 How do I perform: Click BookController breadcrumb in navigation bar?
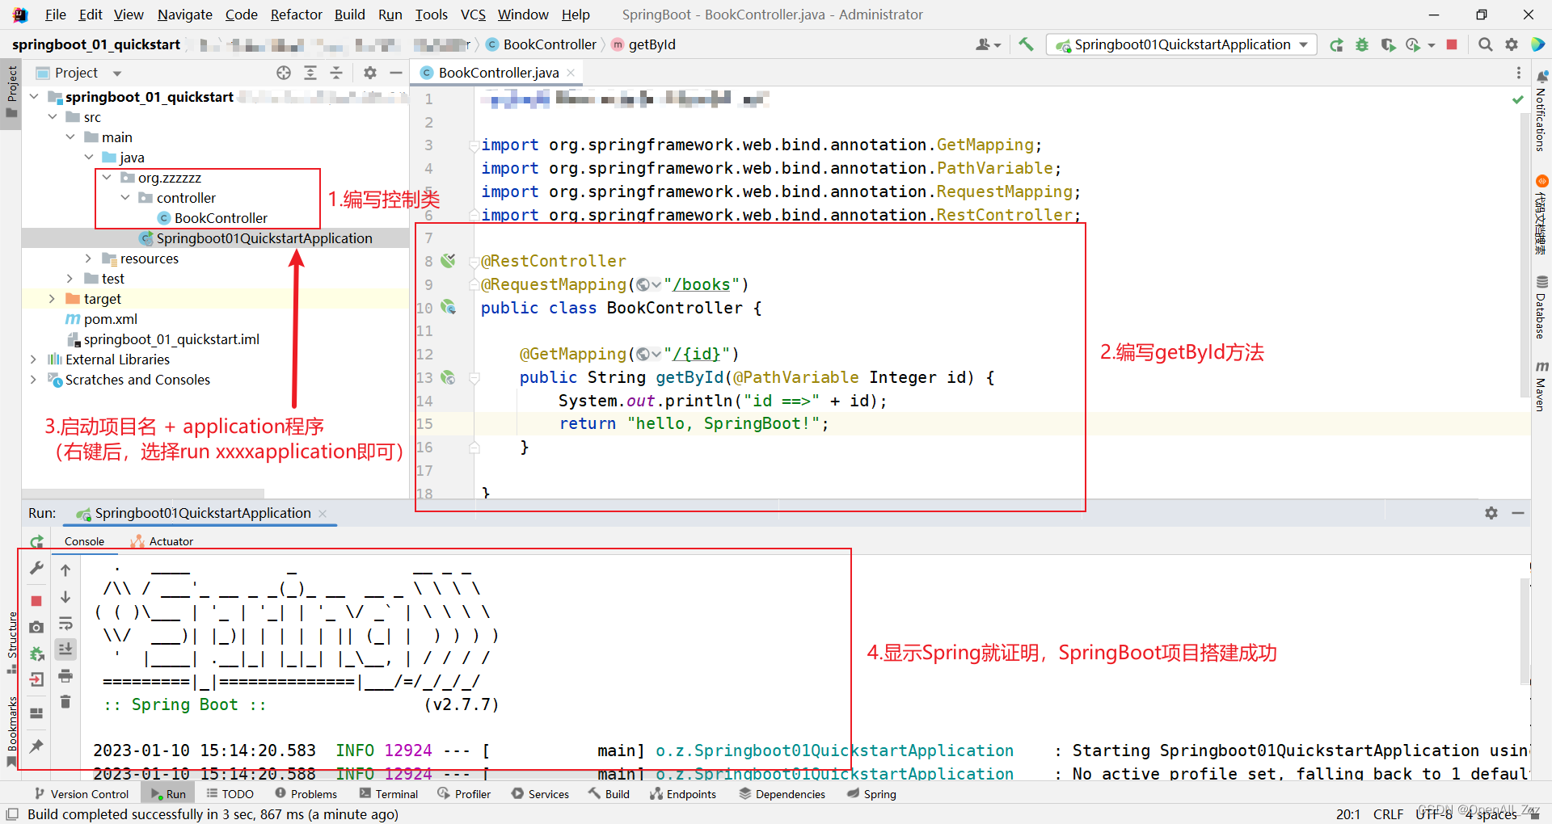coord(541,44)
